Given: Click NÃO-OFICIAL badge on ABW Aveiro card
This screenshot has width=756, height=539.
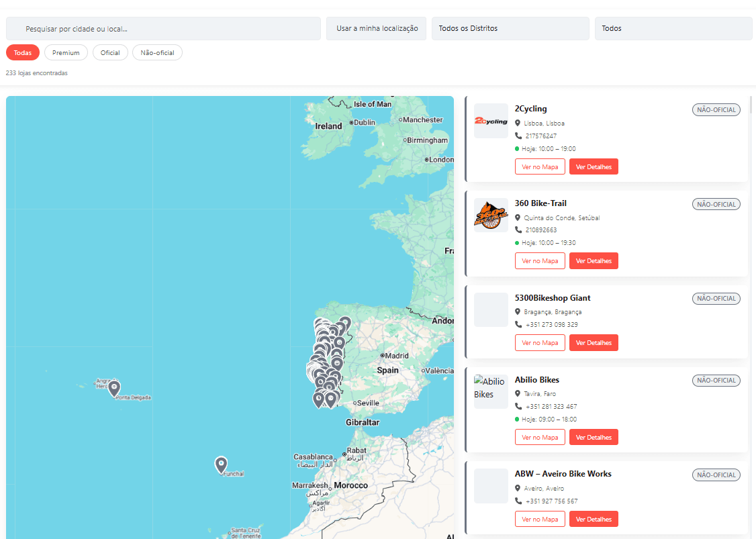Looking at the screenshot, I should click(716, 475).
